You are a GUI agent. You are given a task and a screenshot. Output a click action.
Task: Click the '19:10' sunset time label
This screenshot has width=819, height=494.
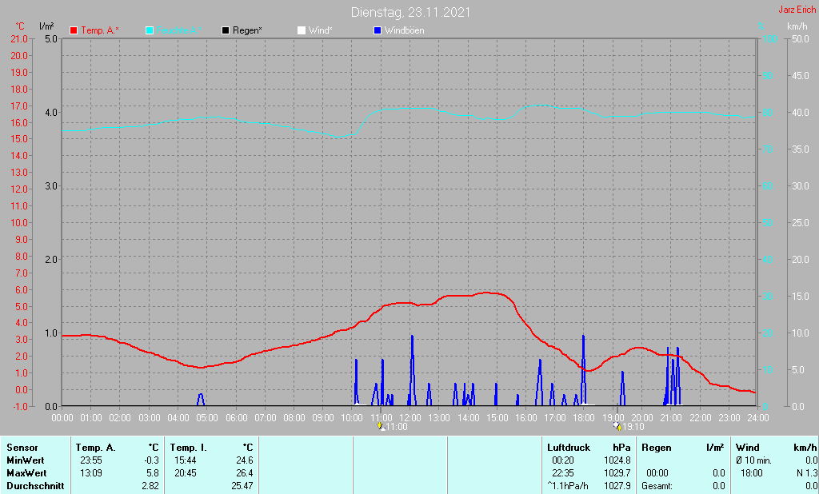(x=633, y=427)
